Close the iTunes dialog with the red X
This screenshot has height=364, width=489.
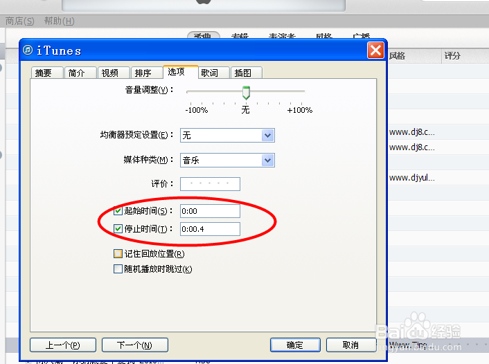[375, 51]
